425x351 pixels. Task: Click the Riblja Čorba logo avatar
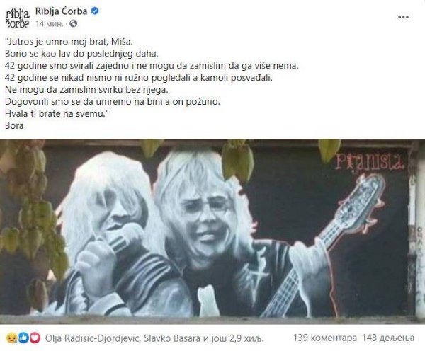(x=17, y=18)
